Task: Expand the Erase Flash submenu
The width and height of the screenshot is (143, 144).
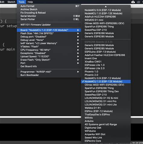Action: tap(49, 60)
